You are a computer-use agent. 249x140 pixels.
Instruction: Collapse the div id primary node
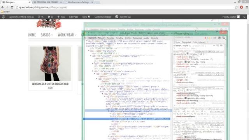click(93, 71)
